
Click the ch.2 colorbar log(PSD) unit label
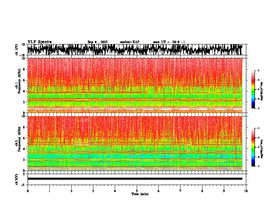coord(262,149)
